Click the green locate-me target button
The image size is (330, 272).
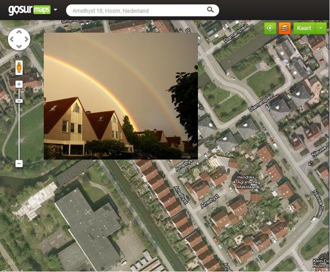click(x=270, y=28)
